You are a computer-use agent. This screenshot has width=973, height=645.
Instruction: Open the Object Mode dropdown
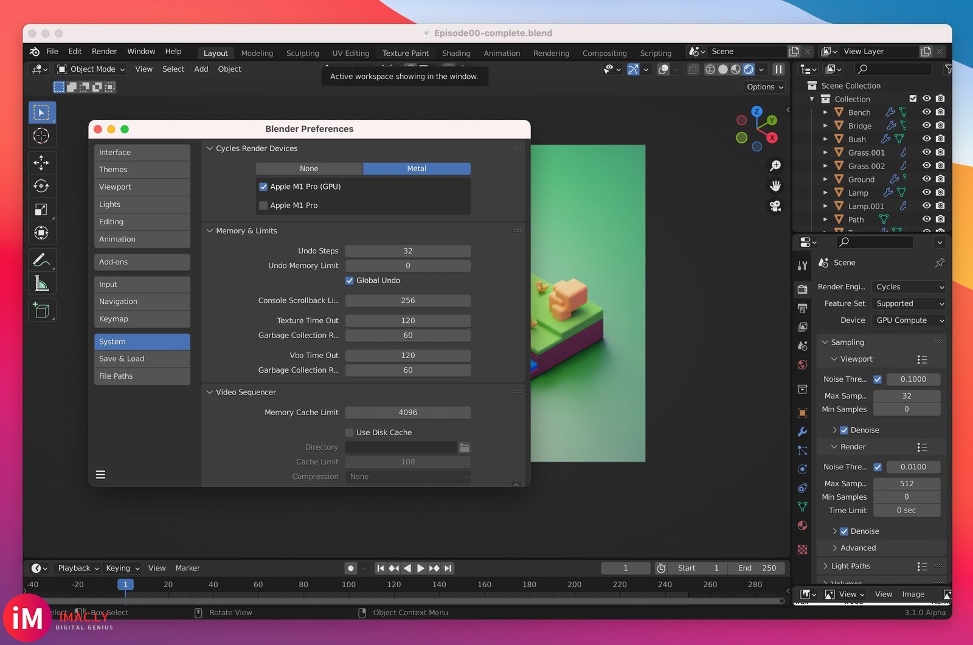click(x=91, y=69)
